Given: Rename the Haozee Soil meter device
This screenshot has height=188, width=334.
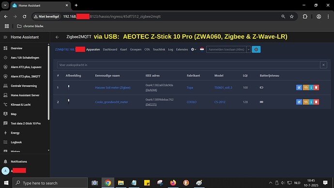Looking at the screenshot, I should [299, 87].
